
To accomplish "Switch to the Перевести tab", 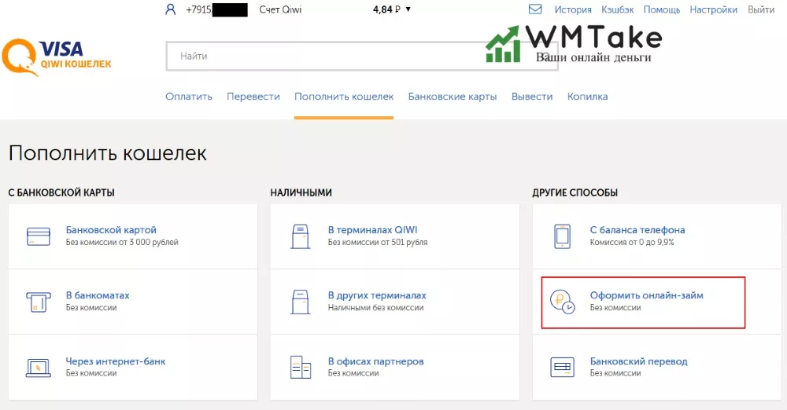I will [x=253, y=97].
